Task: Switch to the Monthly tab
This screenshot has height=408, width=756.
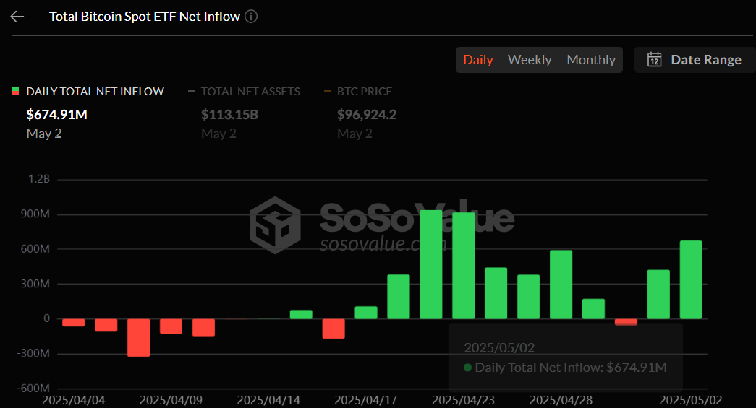Action: [591, 60]
